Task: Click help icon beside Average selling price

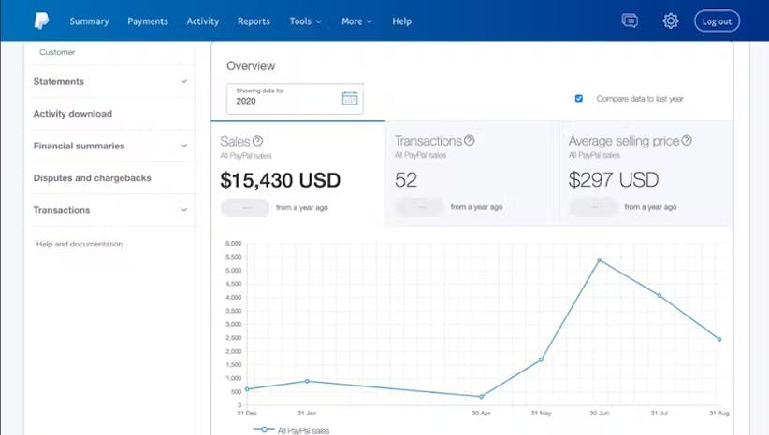Action: click(x=687, y=140)
